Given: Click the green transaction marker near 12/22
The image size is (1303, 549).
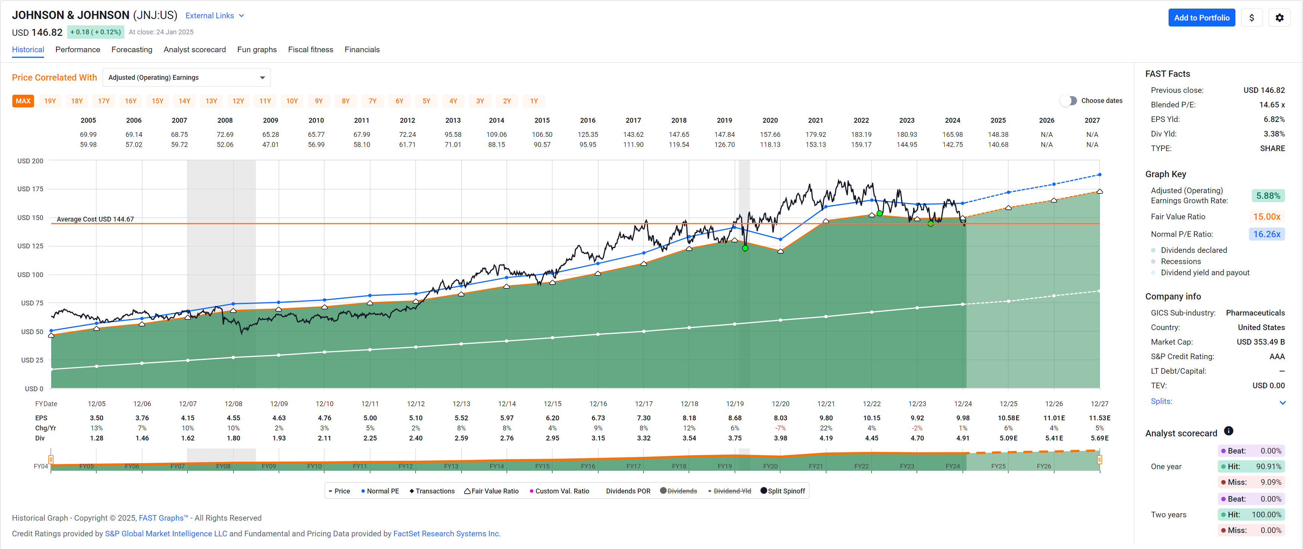Looking at the screenshot, I should click(879, 213).
